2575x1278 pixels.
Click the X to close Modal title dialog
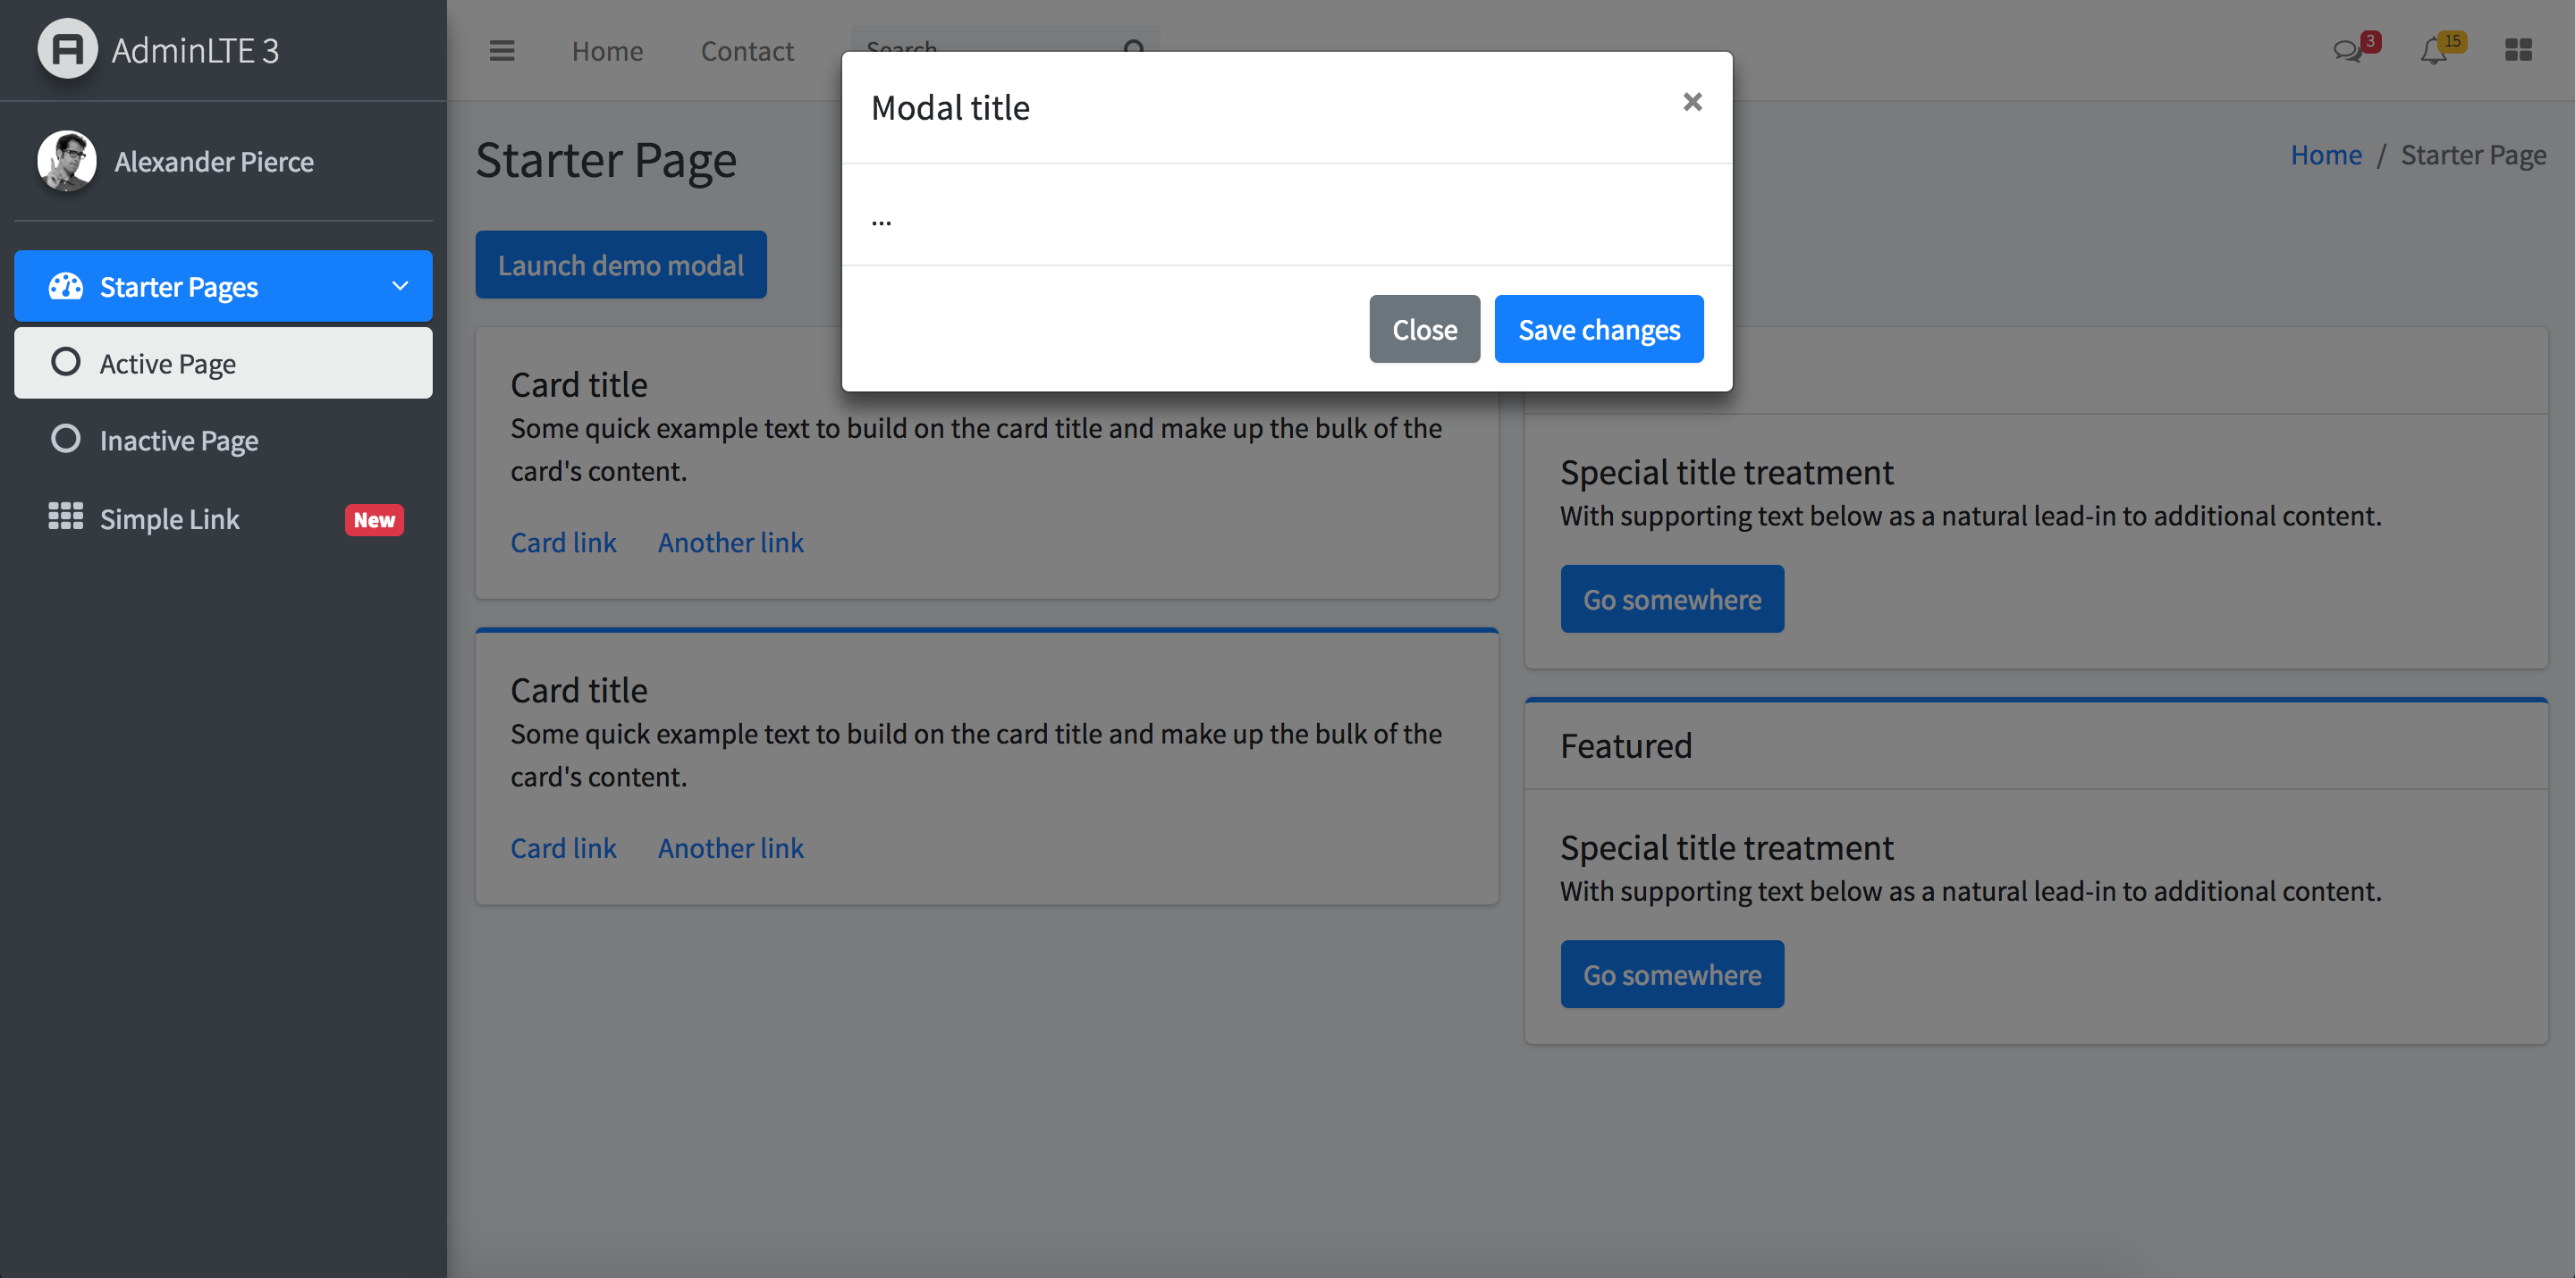[1692, 101]
